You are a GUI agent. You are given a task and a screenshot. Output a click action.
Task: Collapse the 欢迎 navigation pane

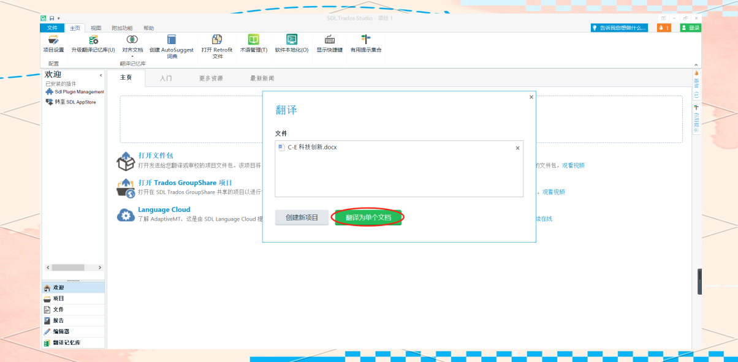[101, 75]
